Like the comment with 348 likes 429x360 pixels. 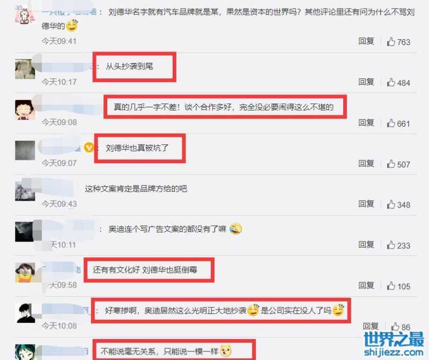click(391, 204)
